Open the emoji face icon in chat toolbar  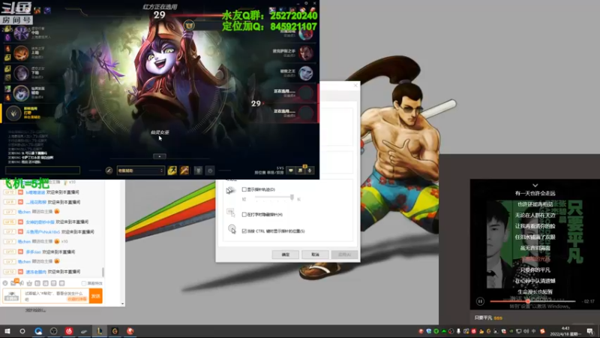coord(5,283)
